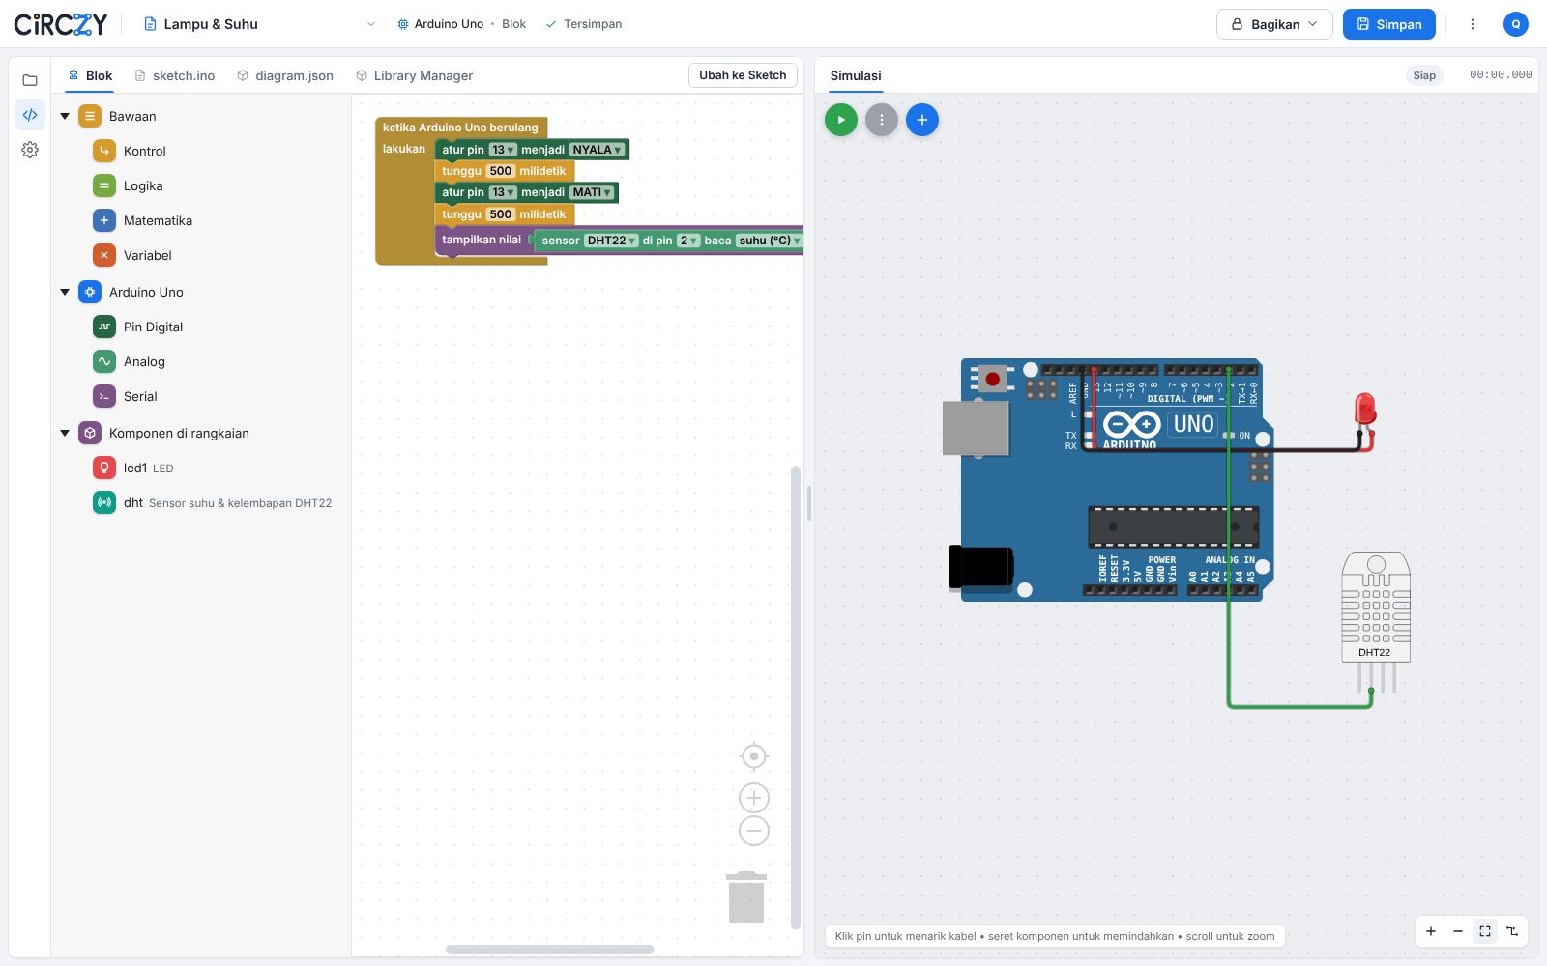Collapse the Bawaan category group
The image size is (1547, 966).
coord(65,116)
